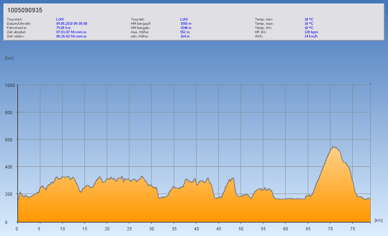This screenshot has width=388, height=236.
Task: Click the [hm] vertical axis unit label
Action: click(9, 58)
